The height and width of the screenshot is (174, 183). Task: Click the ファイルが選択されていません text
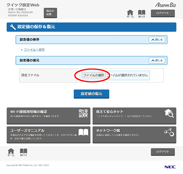pyautogui.click(x=127, y=75)
